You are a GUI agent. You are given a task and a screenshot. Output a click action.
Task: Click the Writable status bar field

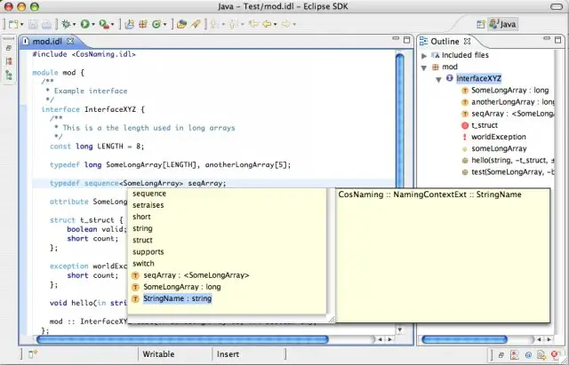(x=158, y=354)
